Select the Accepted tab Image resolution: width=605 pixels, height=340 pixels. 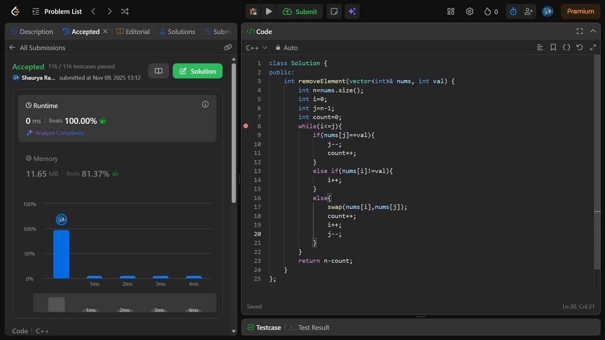pyautogui.click(x=81, y=31)
